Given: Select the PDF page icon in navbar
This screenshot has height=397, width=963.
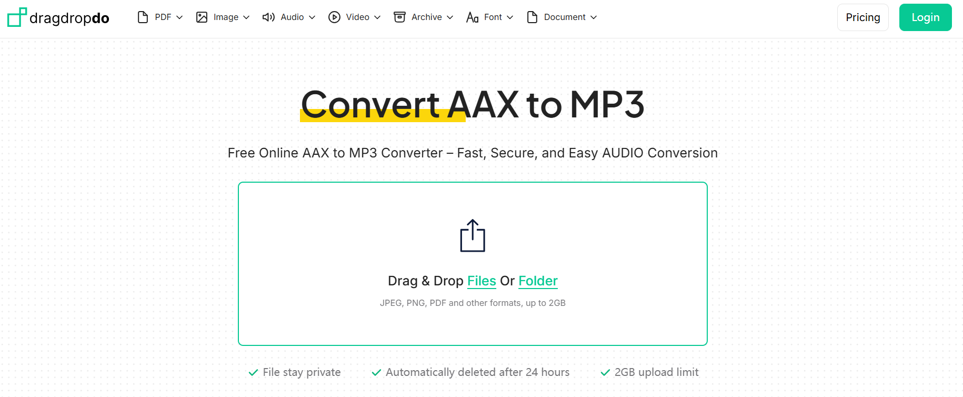Looking at the screenshot, I should (x=143, y=17).
